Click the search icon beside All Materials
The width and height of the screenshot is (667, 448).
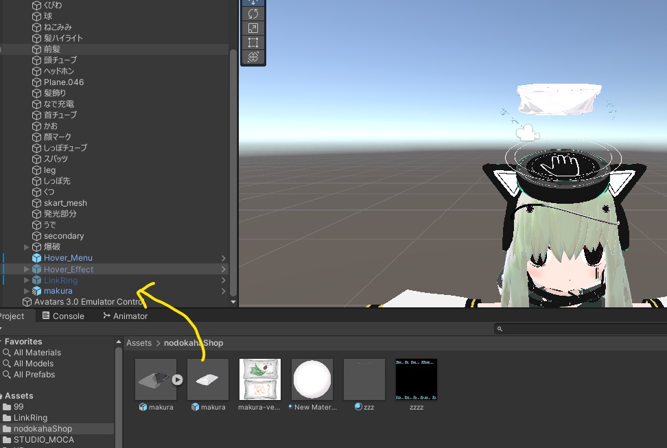coord(7,353)
